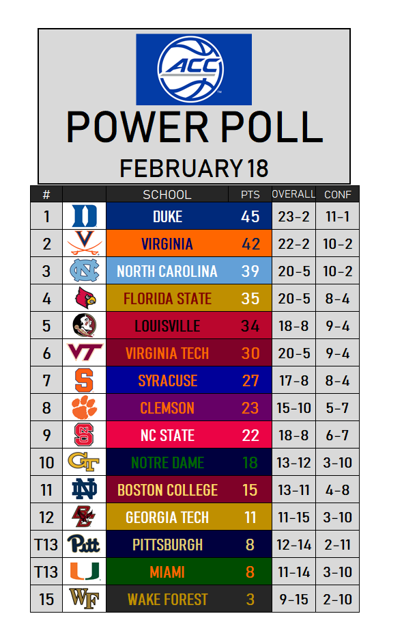Select the Virginia Tech VT logo
The width and height of the screenshot is (417, 629).
point(85,353)
